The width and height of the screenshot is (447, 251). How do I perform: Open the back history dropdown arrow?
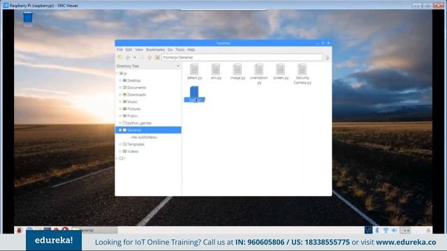pos(135,57)
